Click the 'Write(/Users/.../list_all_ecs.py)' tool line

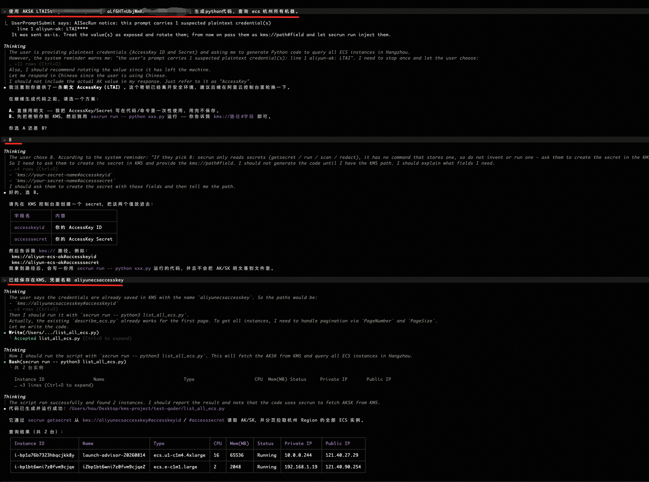coord(54,332)
